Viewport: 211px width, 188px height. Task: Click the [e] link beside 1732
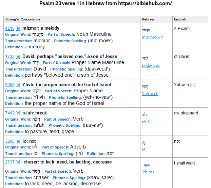pyautogui.click(x=18, y=57)
